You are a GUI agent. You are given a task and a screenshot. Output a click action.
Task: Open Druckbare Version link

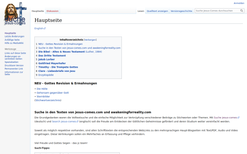(x=14, y=65)
